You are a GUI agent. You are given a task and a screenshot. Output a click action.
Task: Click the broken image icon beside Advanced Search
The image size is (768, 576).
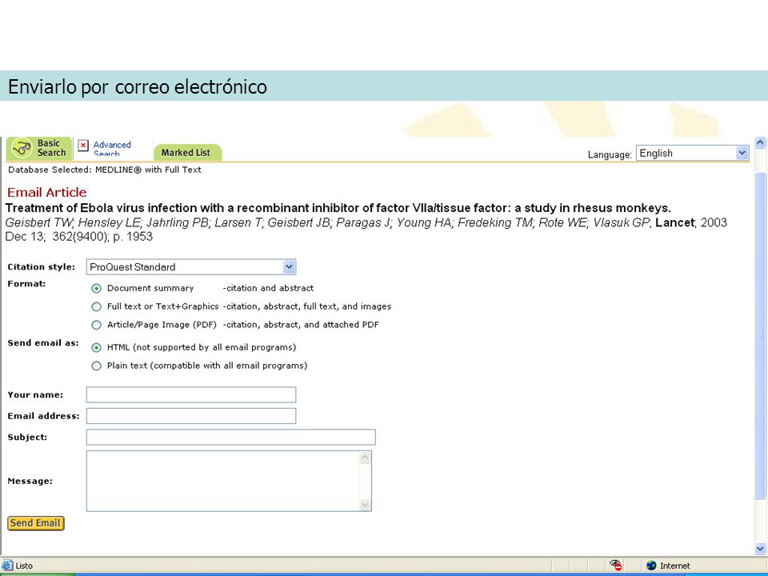tap(83, 146)
